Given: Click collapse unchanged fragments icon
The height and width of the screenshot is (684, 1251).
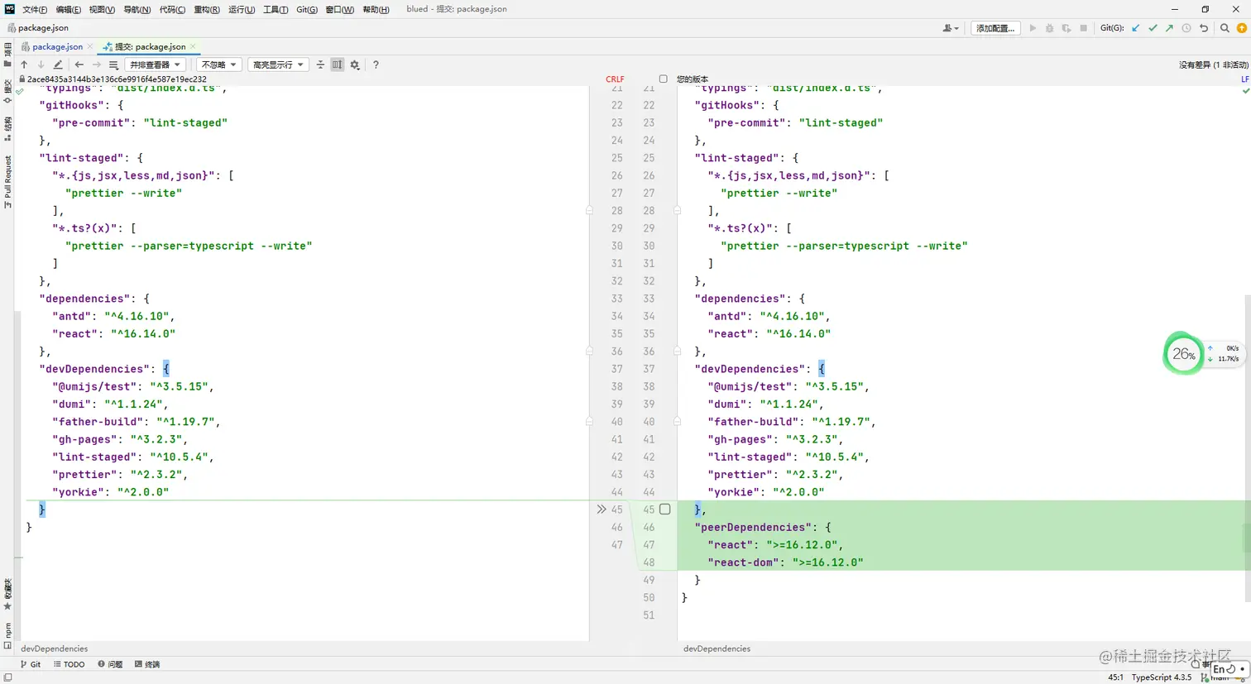Looking at the screenshot, I should point(320,65).
